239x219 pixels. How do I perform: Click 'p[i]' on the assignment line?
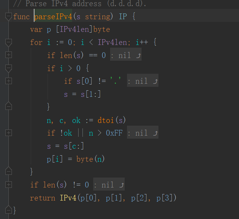(55, 159)
